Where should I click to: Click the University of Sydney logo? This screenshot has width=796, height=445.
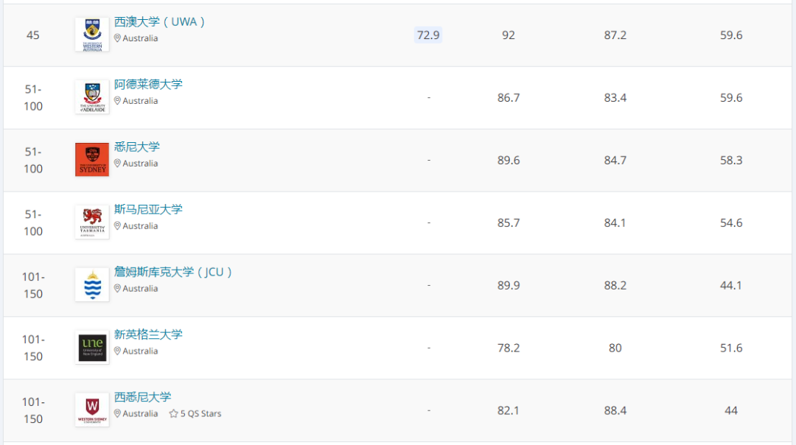[92, 160]
